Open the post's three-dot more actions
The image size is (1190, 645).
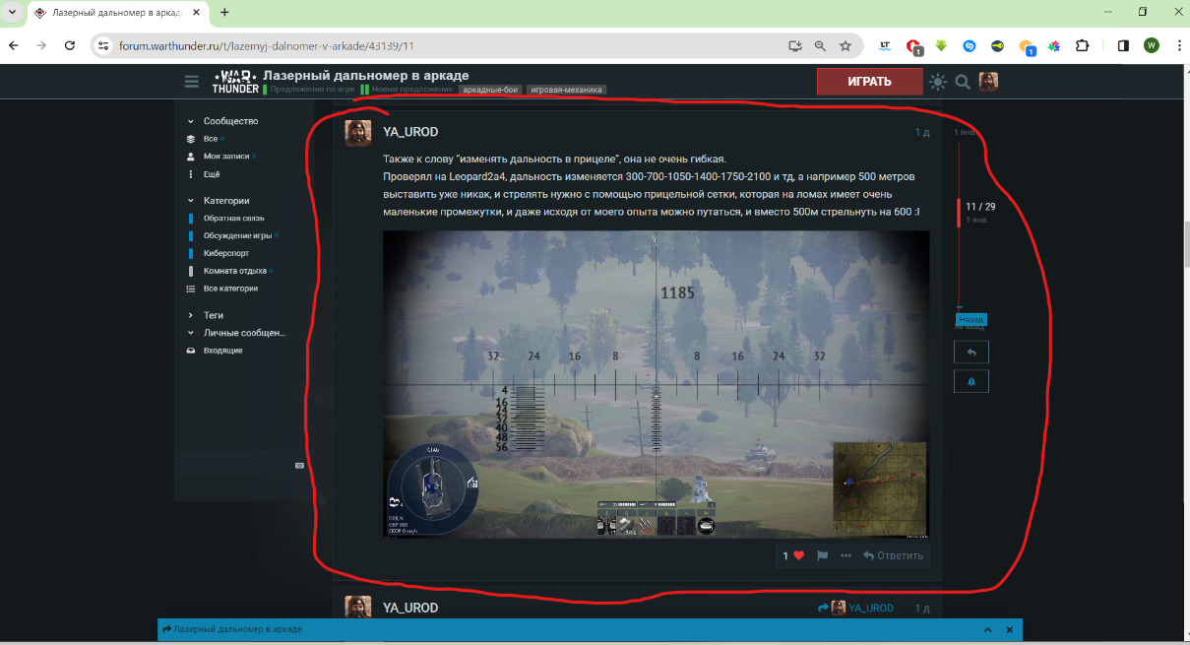coord(846,555)
